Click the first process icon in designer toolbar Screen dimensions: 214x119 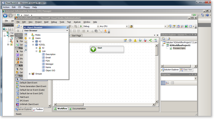125,40
